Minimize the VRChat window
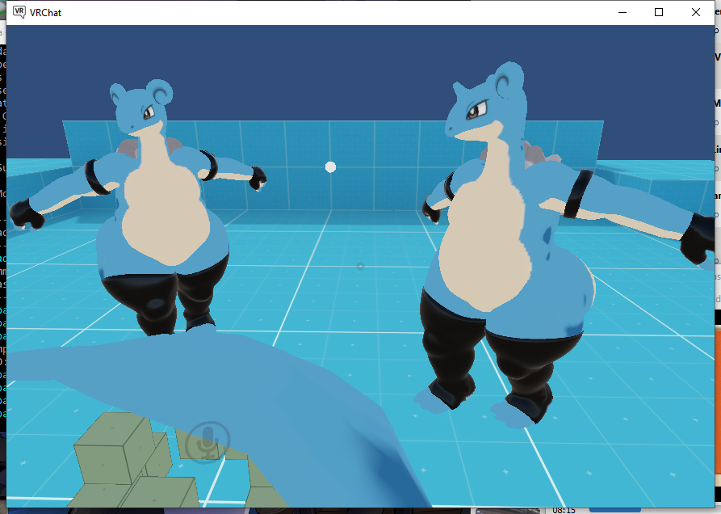The height and width of the screenshot is (514, 721). (x=622, y=12)
